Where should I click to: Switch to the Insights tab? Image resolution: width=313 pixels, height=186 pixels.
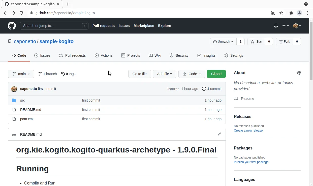point(206,55)
